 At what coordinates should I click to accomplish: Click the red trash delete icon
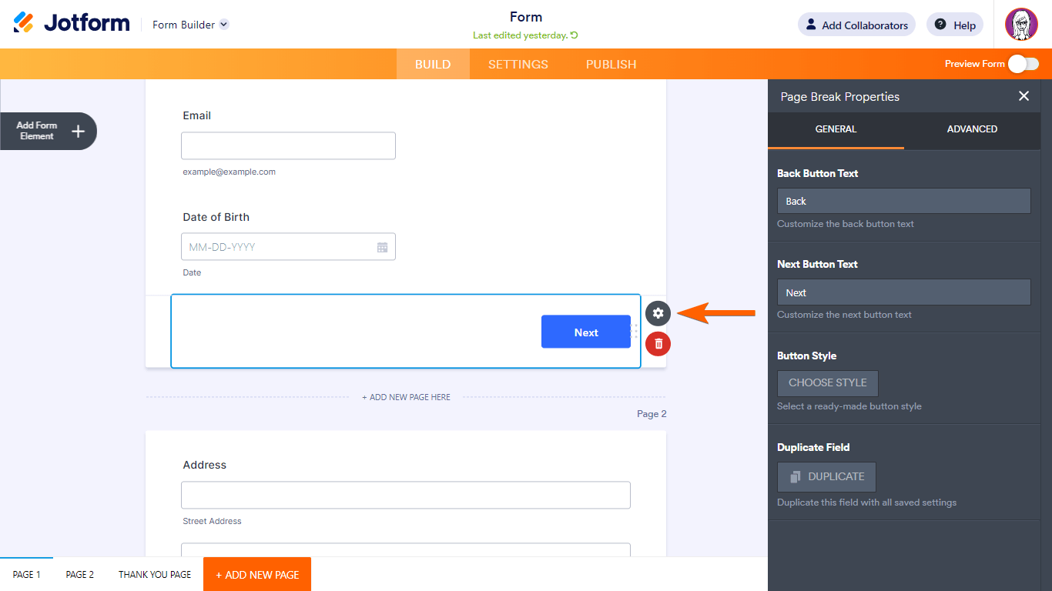pos(658,344)
